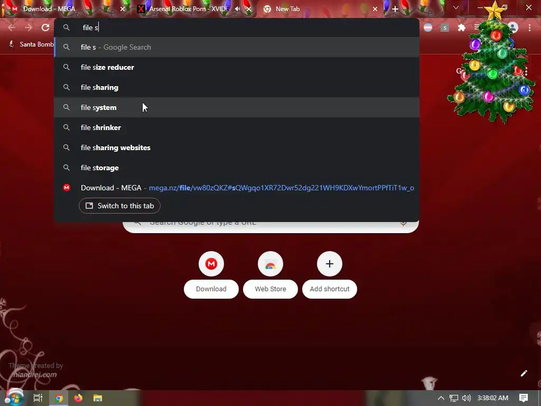
Task: Open the Chrome three-dot menu
Action: pyautogui.click(x=529, y=27)
